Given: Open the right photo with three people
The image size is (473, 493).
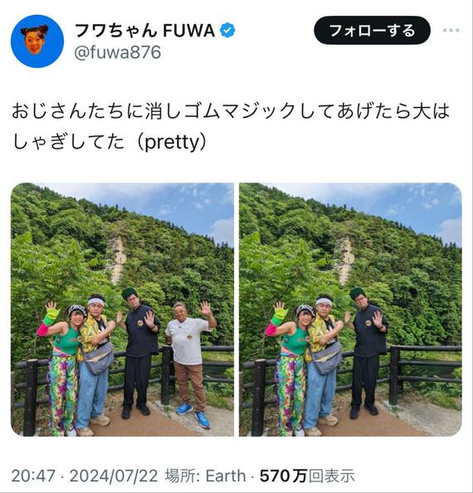Looking at the screenshot, I should 350,310.
